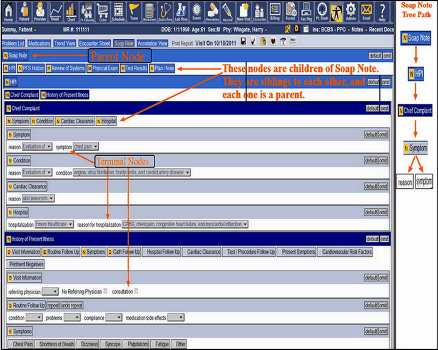The image size is (438, 350).
Task: Open the Chart icon
Action: point(71,11)
